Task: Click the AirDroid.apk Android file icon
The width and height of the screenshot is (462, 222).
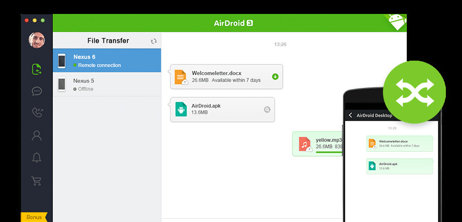Action: [x=181, y=109]
